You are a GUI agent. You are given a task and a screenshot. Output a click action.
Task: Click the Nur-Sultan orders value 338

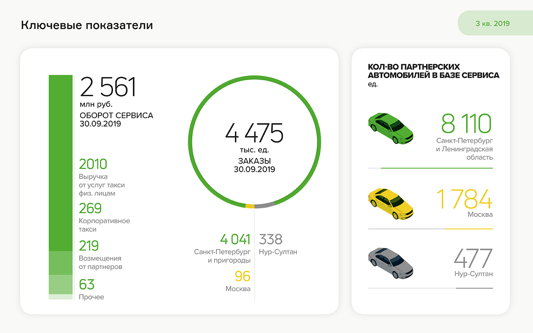pos(271,239)
